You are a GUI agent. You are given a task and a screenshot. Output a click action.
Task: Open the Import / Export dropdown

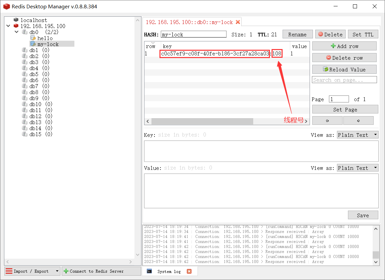(x=57, y=271)
